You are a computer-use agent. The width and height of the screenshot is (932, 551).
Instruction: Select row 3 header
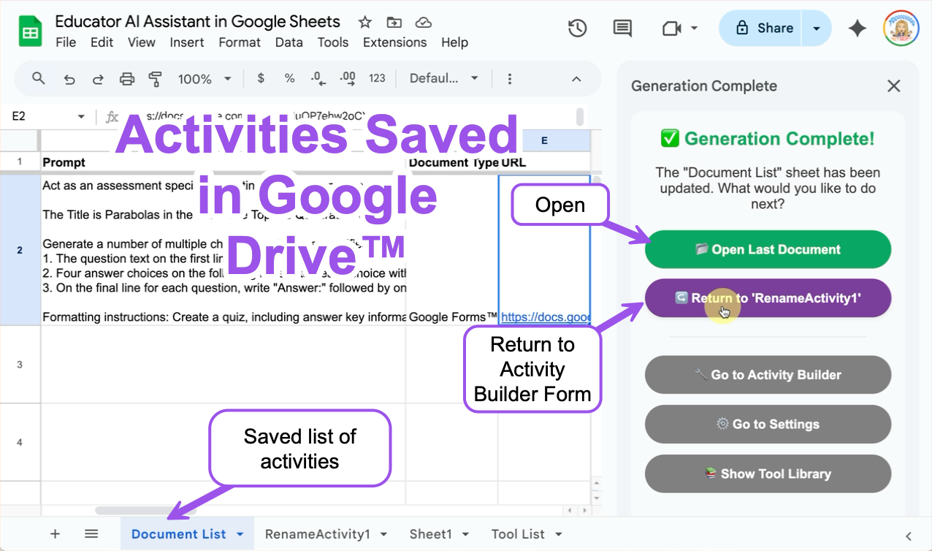point(20,365)
